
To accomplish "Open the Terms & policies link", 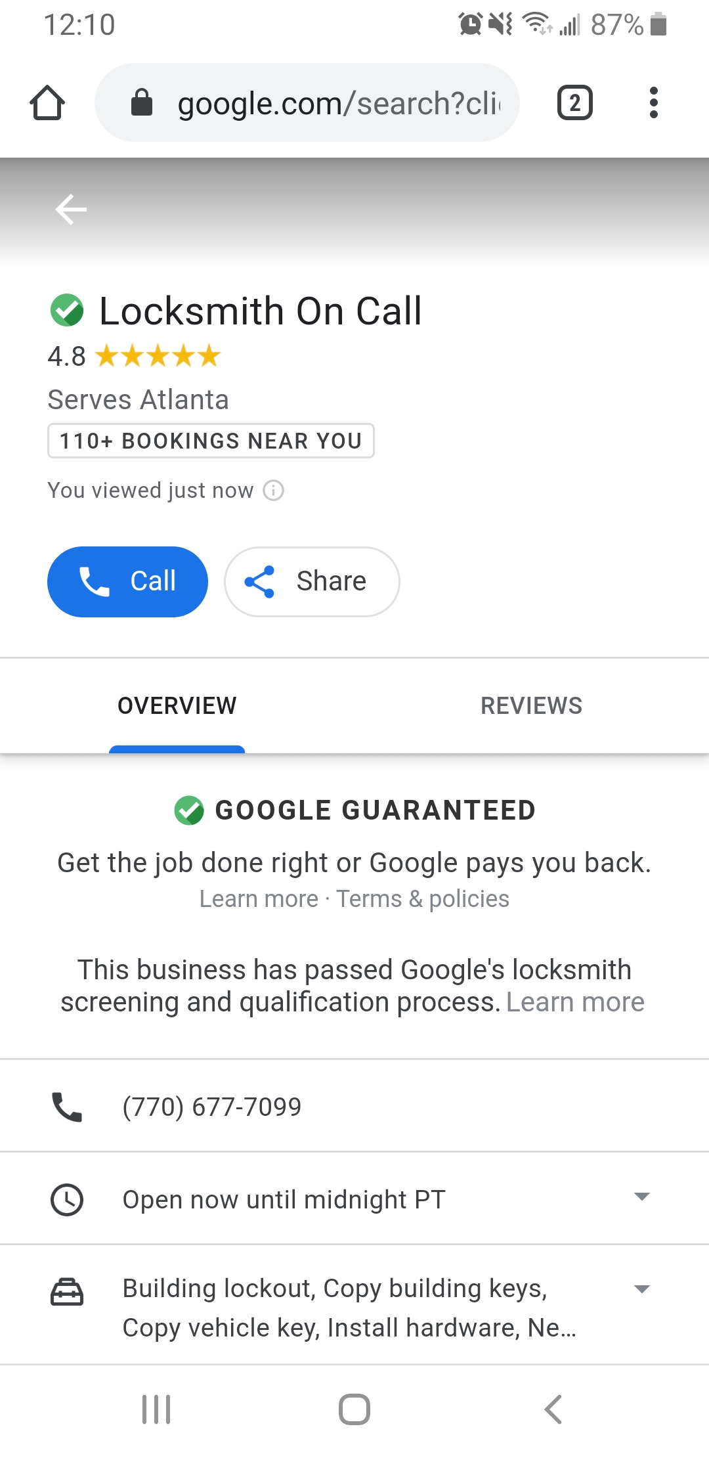I will [x=423, y=899].
